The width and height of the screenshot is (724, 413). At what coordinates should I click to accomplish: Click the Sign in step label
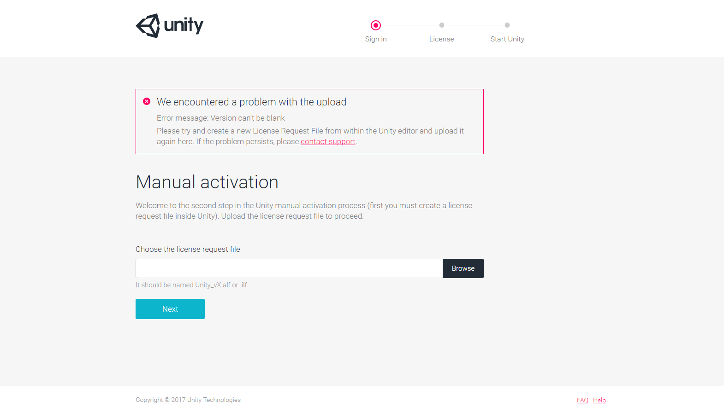pos(376,39)
